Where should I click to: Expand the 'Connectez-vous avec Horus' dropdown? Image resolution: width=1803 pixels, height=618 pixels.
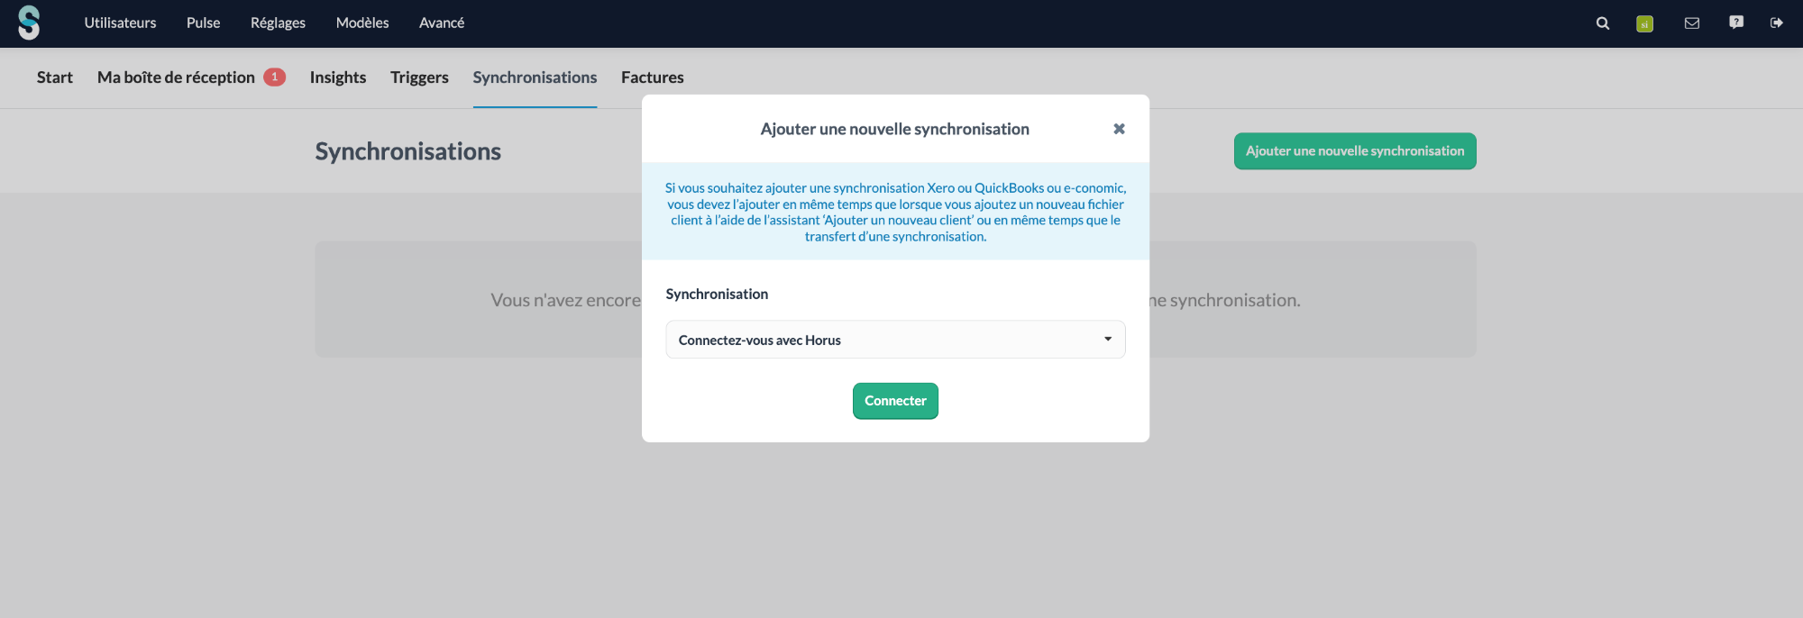[x=894, y=340]
